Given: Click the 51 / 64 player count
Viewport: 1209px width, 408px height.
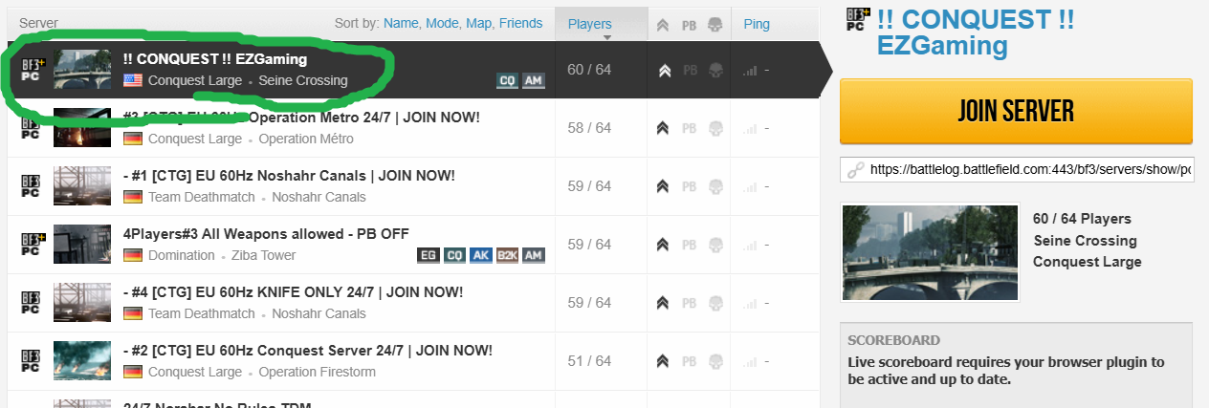Looking at the screenshot, I should (x=589, y=361).
